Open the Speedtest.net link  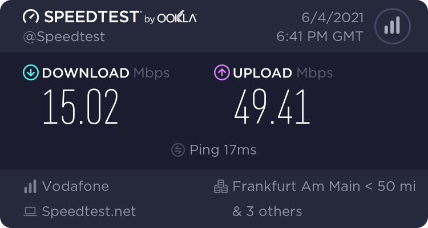(x=89, y=211)
